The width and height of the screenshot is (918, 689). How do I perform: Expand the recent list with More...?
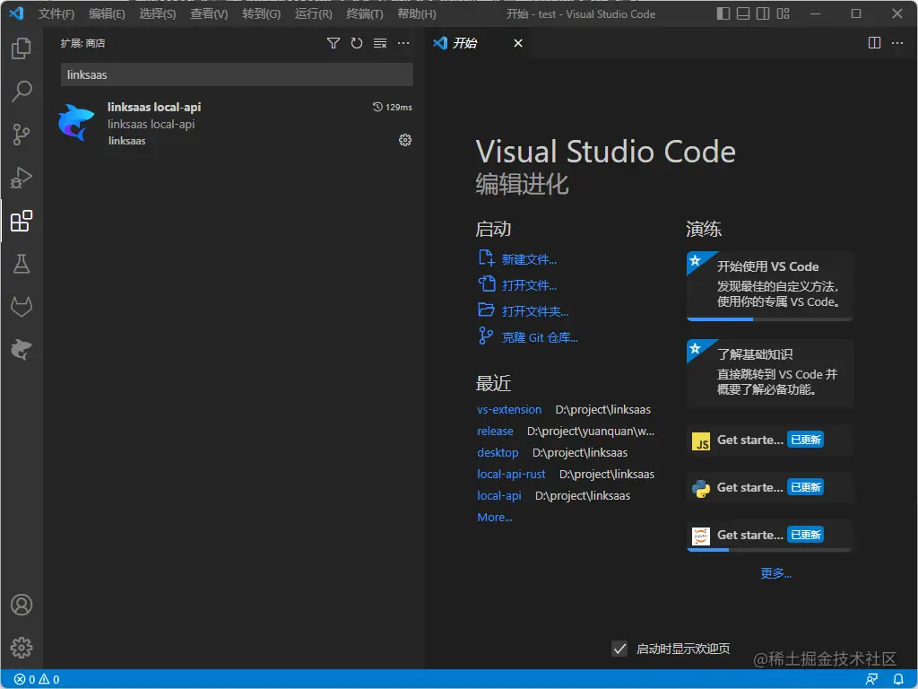pyautogui.click(x=495, y=518)
